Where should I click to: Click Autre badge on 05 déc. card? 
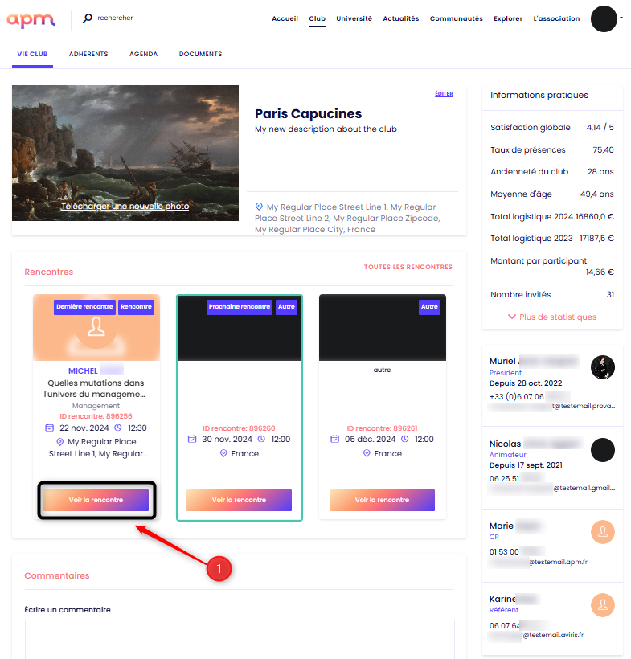tap(429, 307)
